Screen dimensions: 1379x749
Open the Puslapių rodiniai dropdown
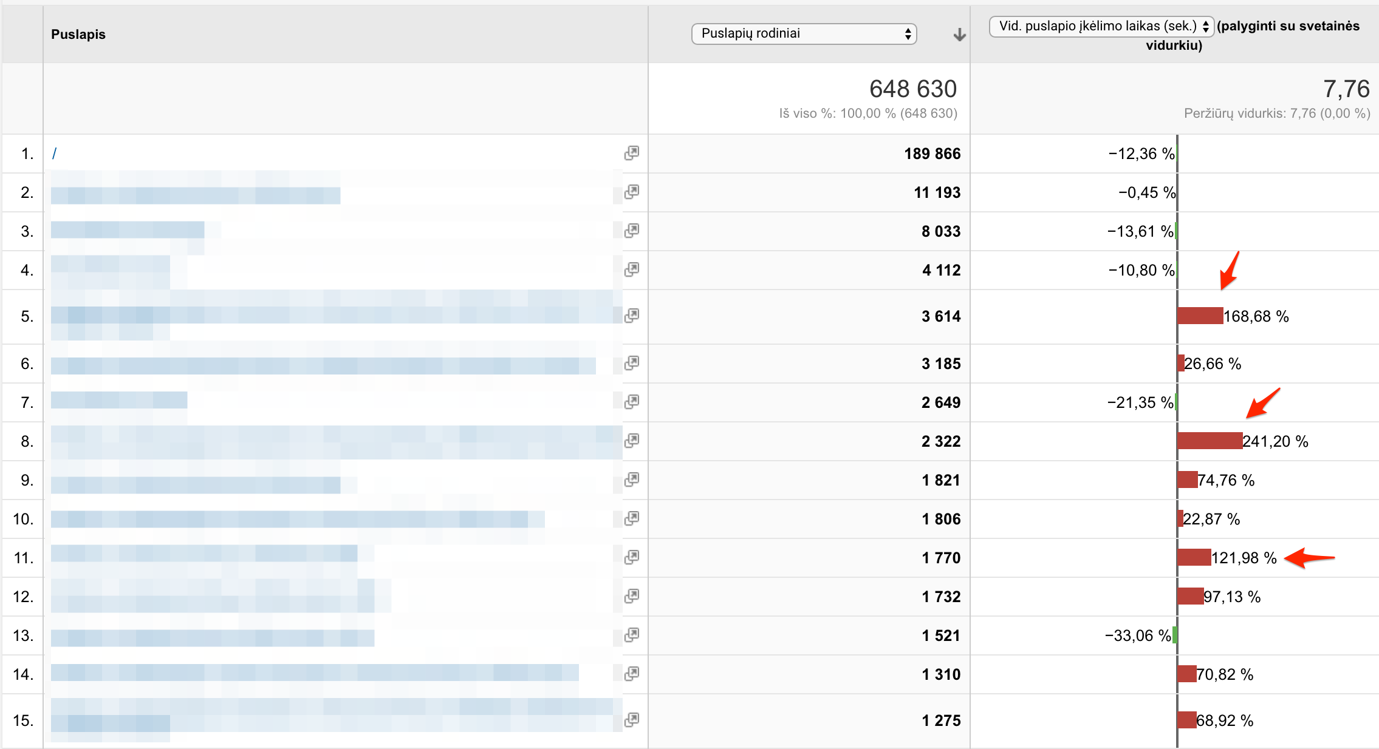click(x=804, y=33)
